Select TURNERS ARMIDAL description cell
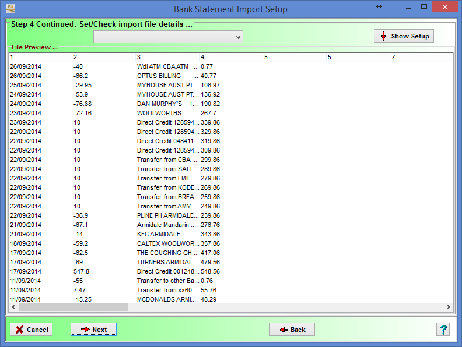 [167, 263]
